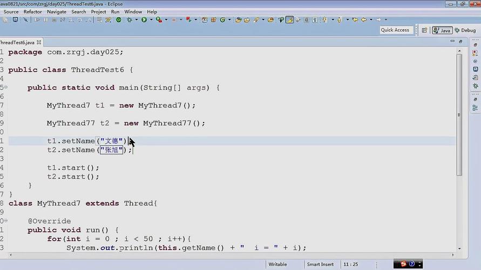Open the Source menu
The height and width of the screenshot is (270, 481).
(11, 12)
